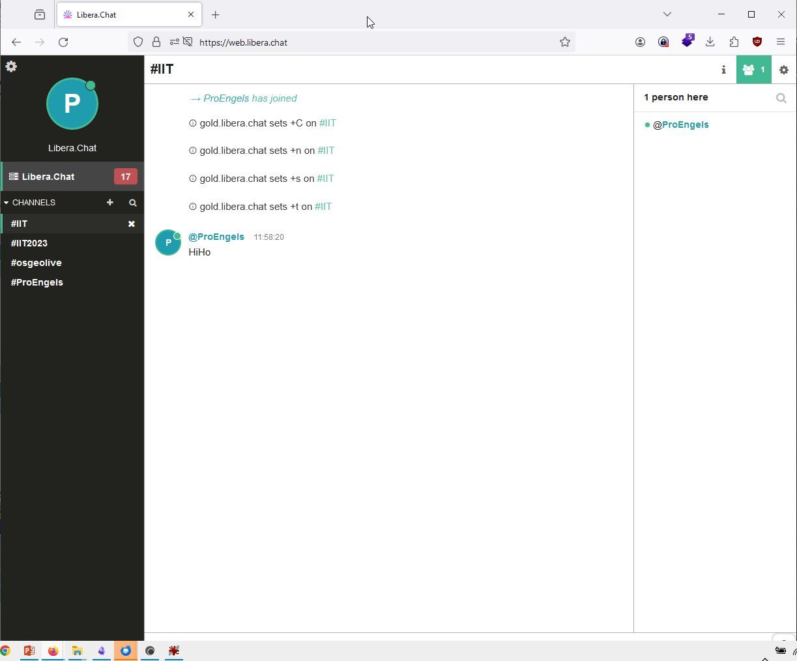Screen dimensions: 797x661
Task: Click the padlock site security icon
Action: (x=156, y=42)
